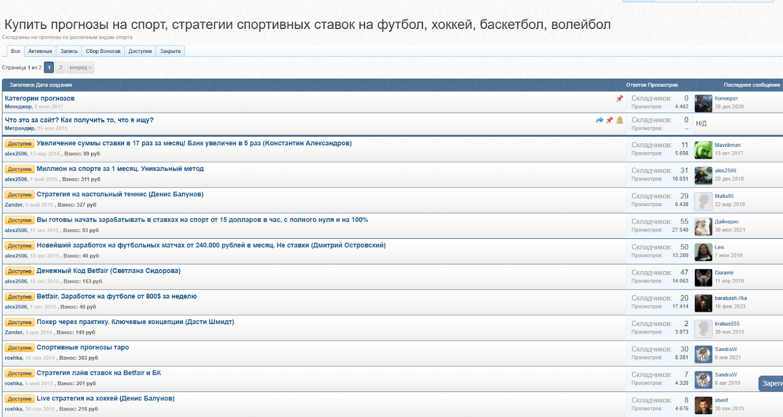Click the Leo. user avatar
Screen dimensions: 783x417
tap(703, 252)
